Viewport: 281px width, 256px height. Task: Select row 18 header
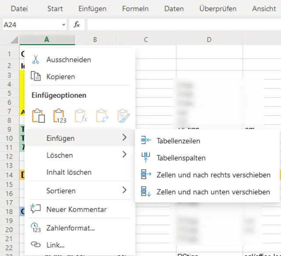point(10,211)
